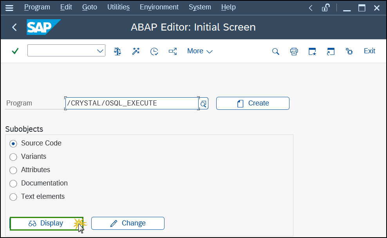Click the back arrow beside SAP logo
The width and height of the screenshot is (387, 238).
click(14, 27)
